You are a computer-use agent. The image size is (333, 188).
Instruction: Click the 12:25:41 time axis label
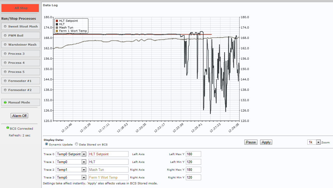[196, 128]
